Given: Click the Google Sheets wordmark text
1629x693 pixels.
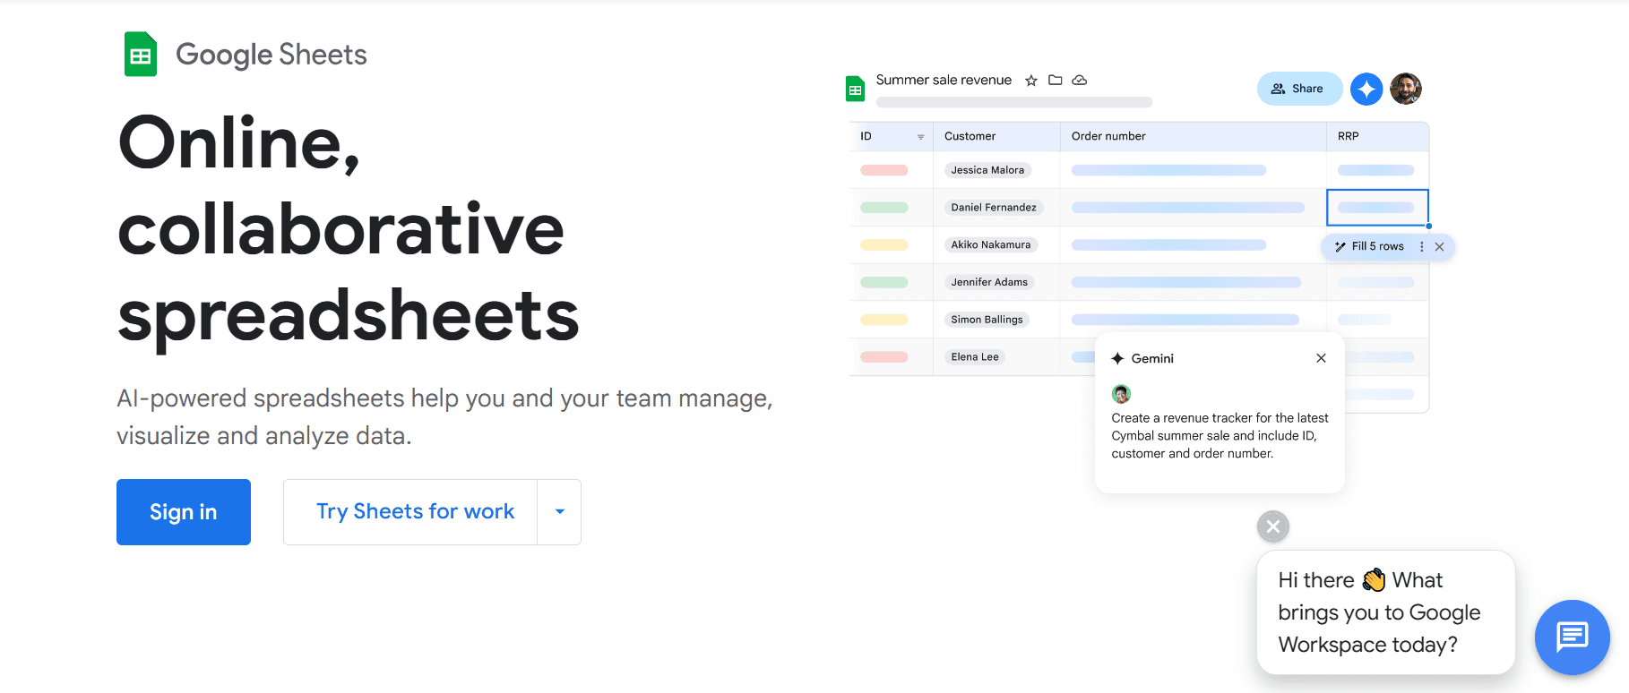Looking at the screenshot, I should pyautogui.click(x=271, y=55).
